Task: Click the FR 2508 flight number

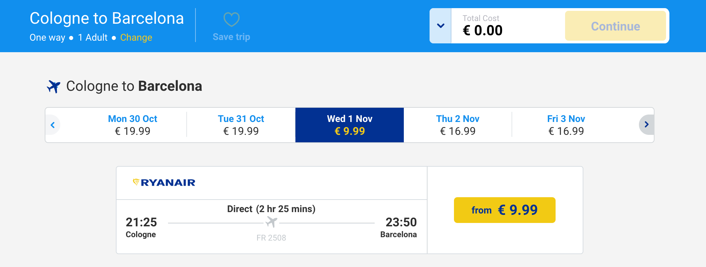Action: pyautogui.click(x=271, y=238)
